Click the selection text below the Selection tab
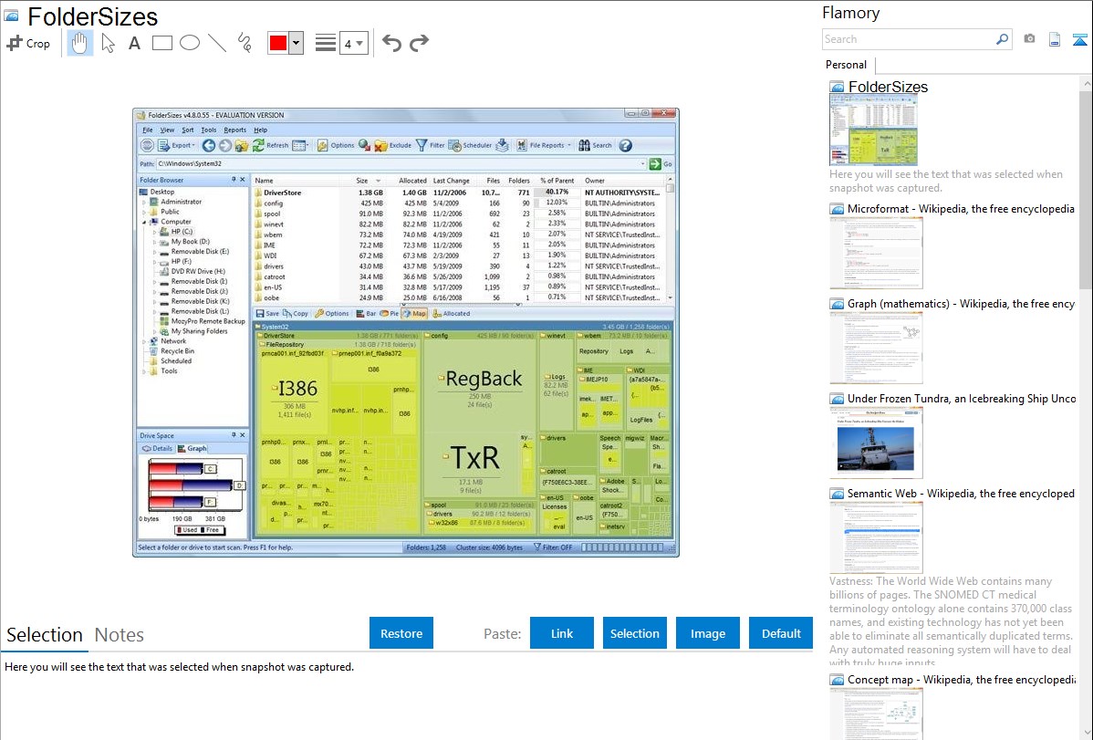Screen dimensions: 1093x740 tap(179, 668)
